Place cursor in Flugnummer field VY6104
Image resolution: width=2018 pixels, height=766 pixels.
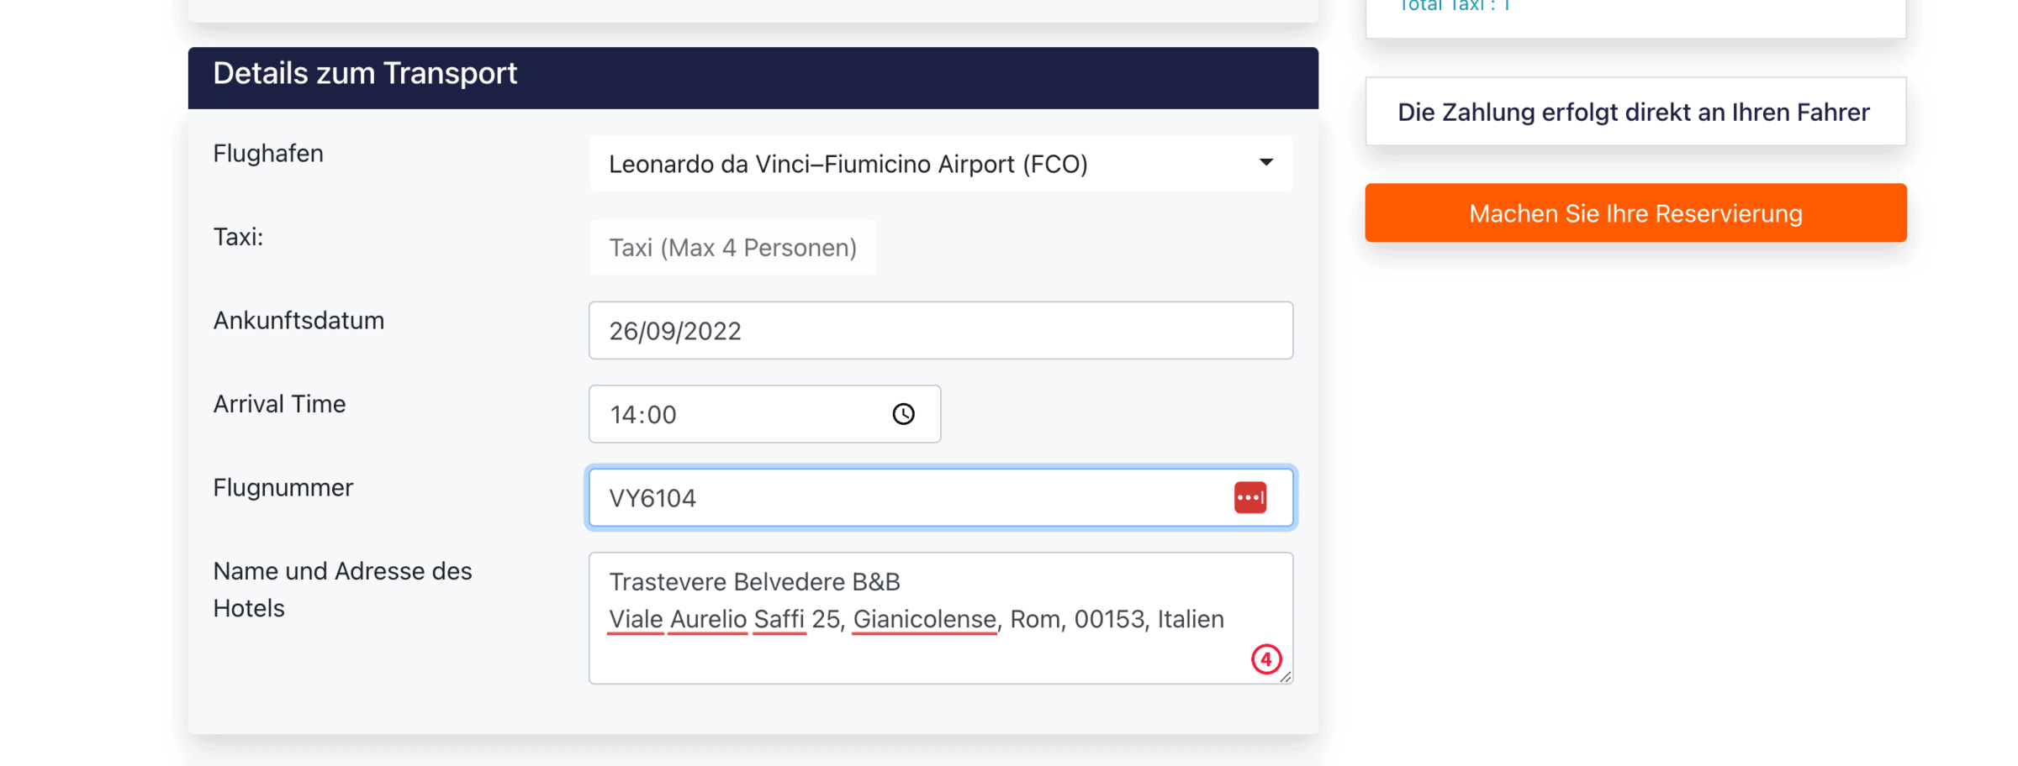tap(940, 498)
